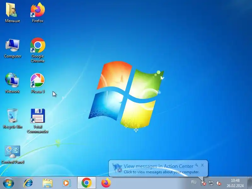Open the Windows Start menu orb
The width and height of the screenshot is (252, 189).
(8, 183)
